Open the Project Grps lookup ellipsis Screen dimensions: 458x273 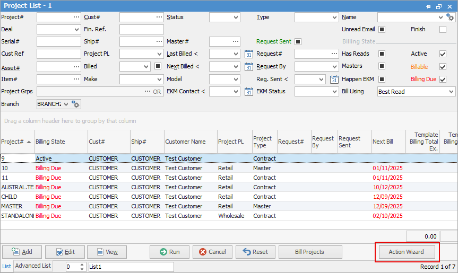[x=148, y=91]
